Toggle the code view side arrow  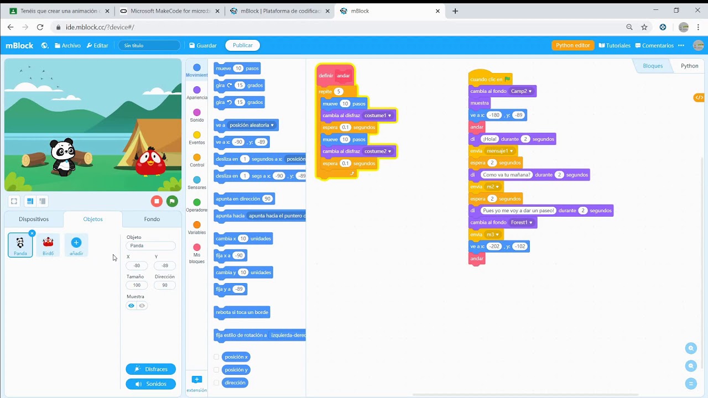699,98
